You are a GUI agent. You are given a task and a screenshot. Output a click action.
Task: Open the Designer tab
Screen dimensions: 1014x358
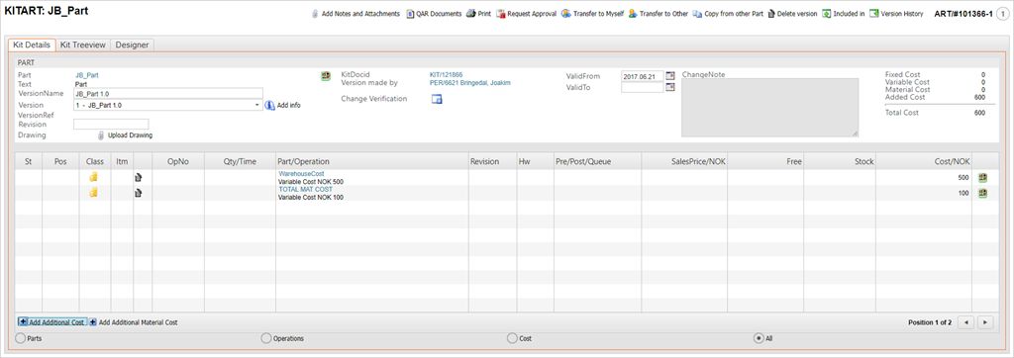point(132,45)
